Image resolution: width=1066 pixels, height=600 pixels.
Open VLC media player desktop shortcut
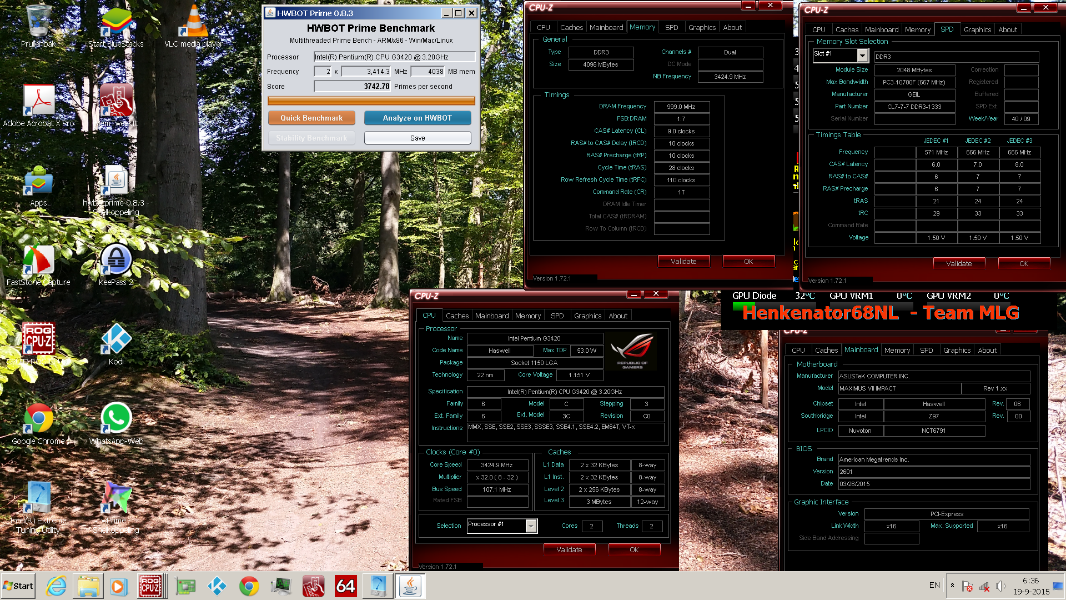coord(193,26)
